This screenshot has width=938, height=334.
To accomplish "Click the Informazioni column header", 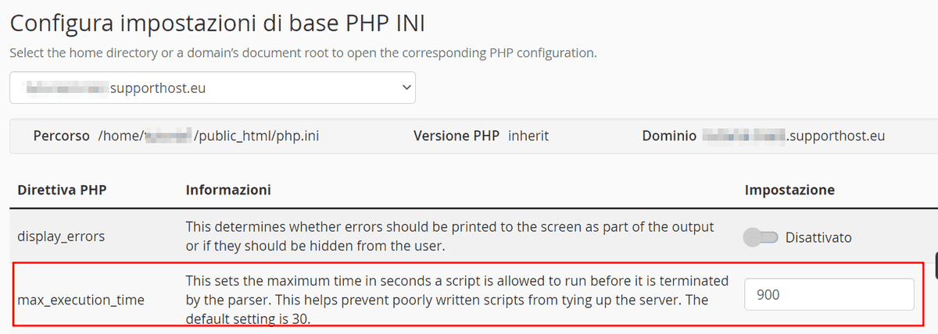I will pos(228,190).
